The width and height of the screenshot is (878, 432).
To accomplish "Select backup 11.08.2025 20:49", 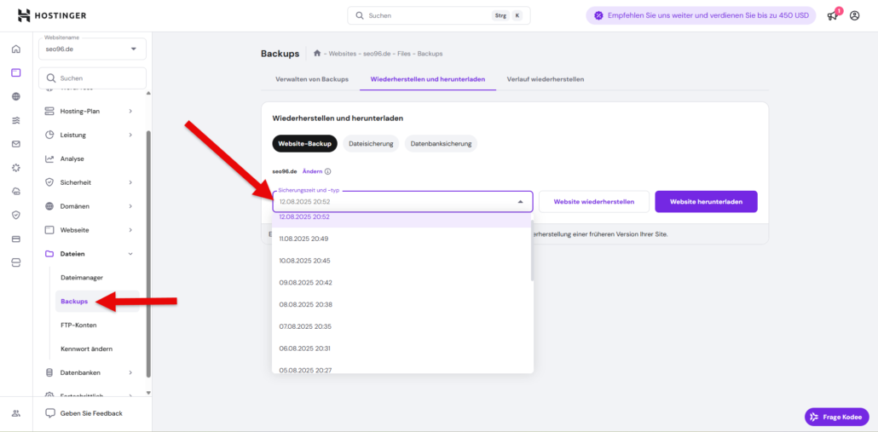I will 401,239.
